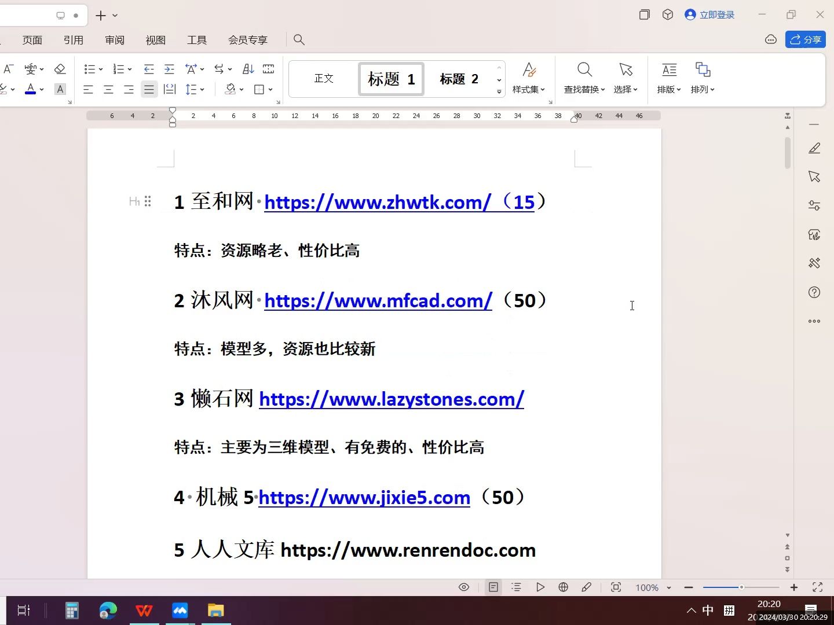Click the web layout globe icon

tap(563, 587)
